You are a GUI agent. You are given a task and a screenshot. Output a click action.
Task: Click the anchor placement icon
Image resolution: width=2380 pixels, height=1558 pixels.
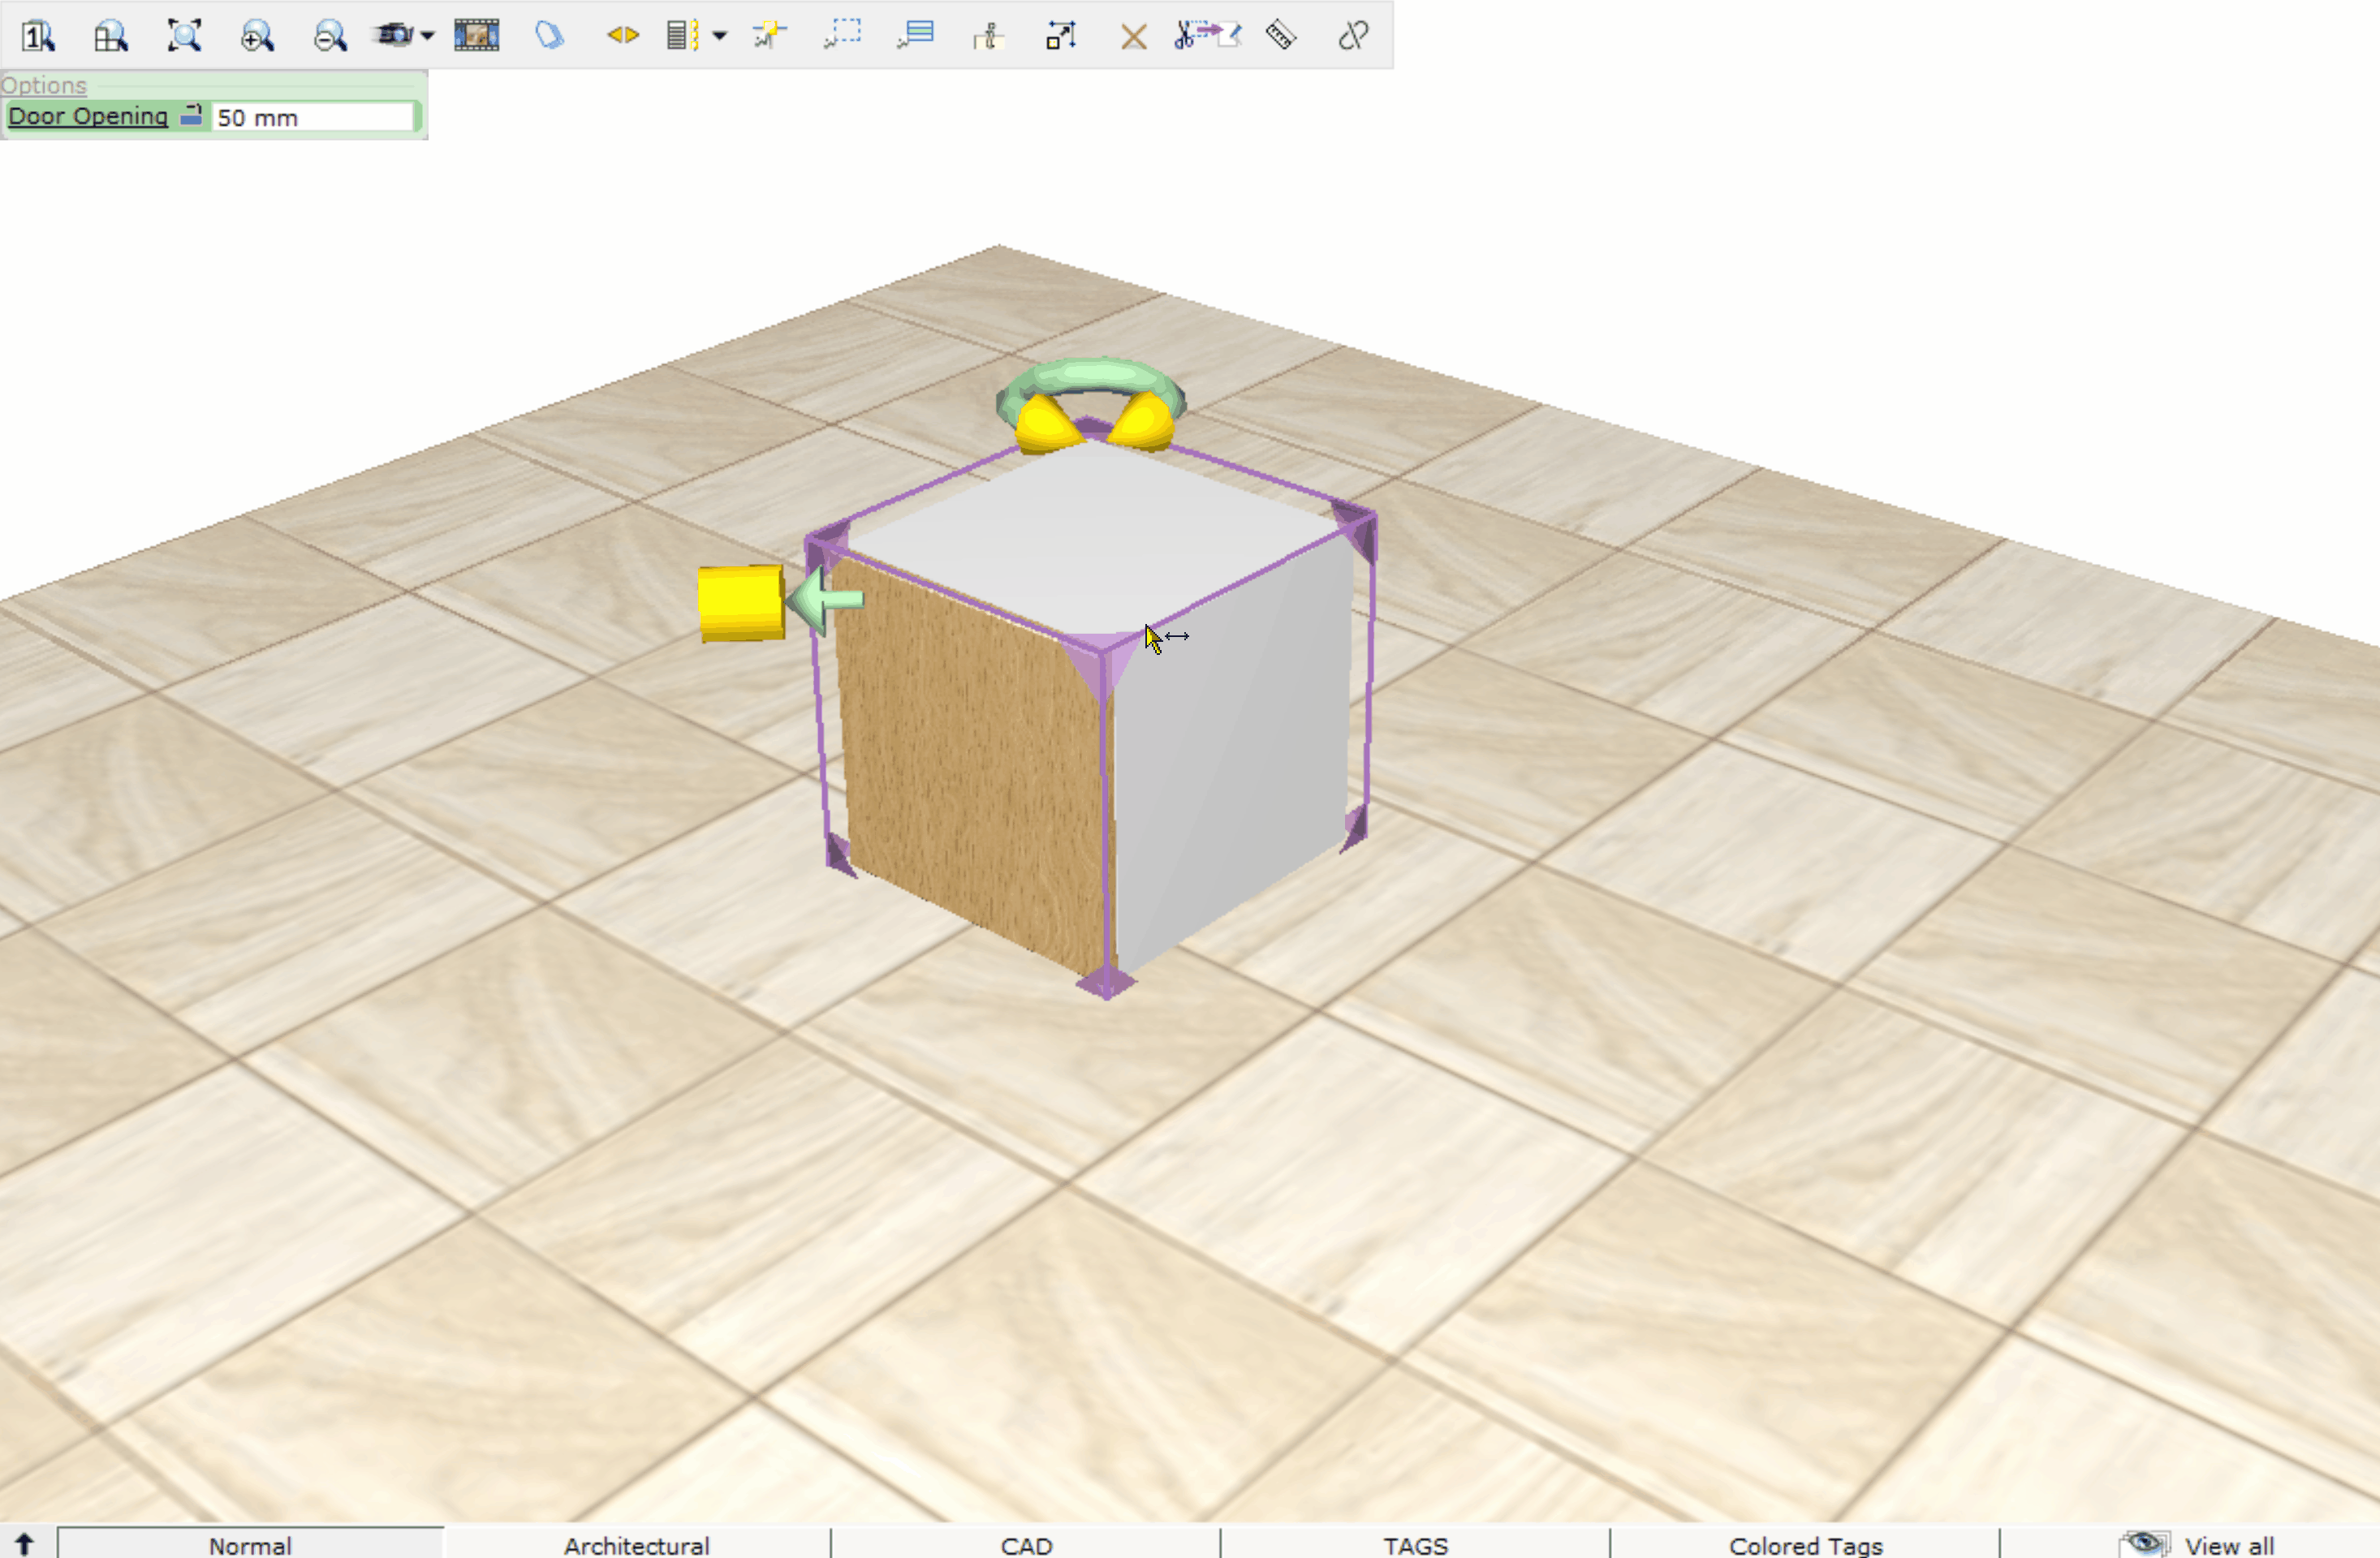coord(988,37)
